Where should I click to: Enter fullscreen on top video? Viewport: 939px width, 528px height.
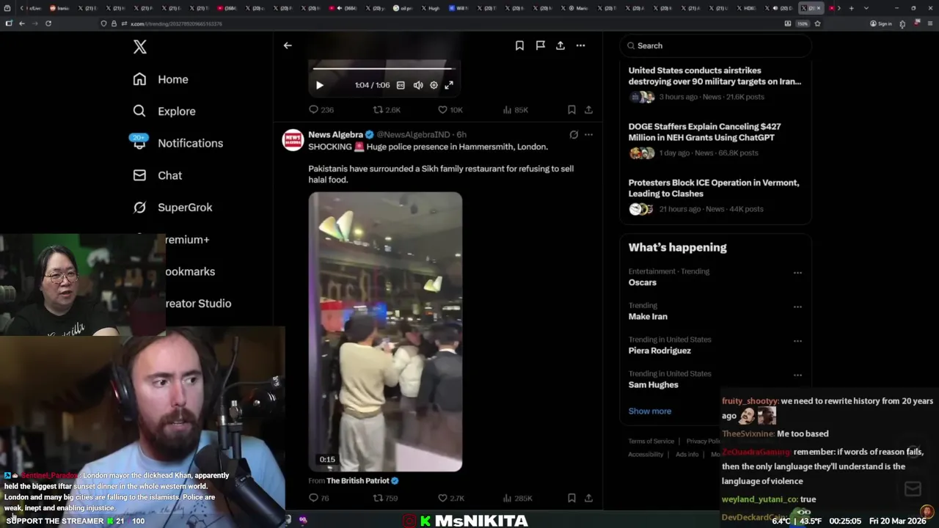coord(449,85)
